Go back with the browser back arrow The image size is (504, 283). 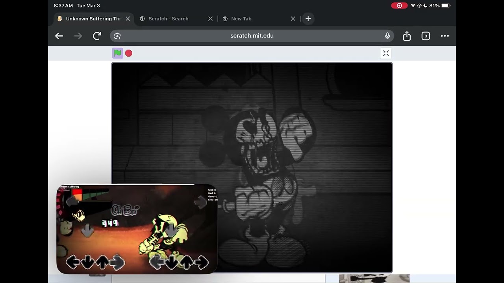[59, 36]
